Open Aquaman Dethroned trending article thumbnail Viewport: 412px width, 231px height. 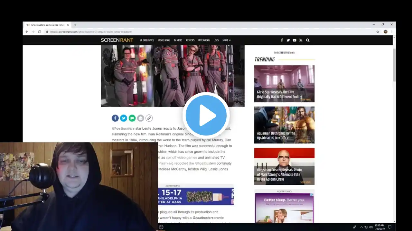pos(284,125)
